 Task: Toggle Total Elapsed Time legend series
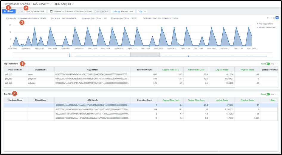coord(265,24)
